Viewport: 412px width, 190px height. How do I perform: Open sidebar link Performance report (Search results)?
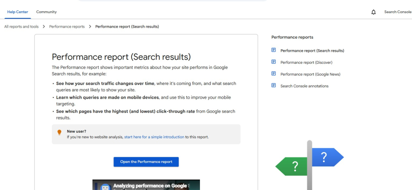pyautogui.click(x=312, y=51)
